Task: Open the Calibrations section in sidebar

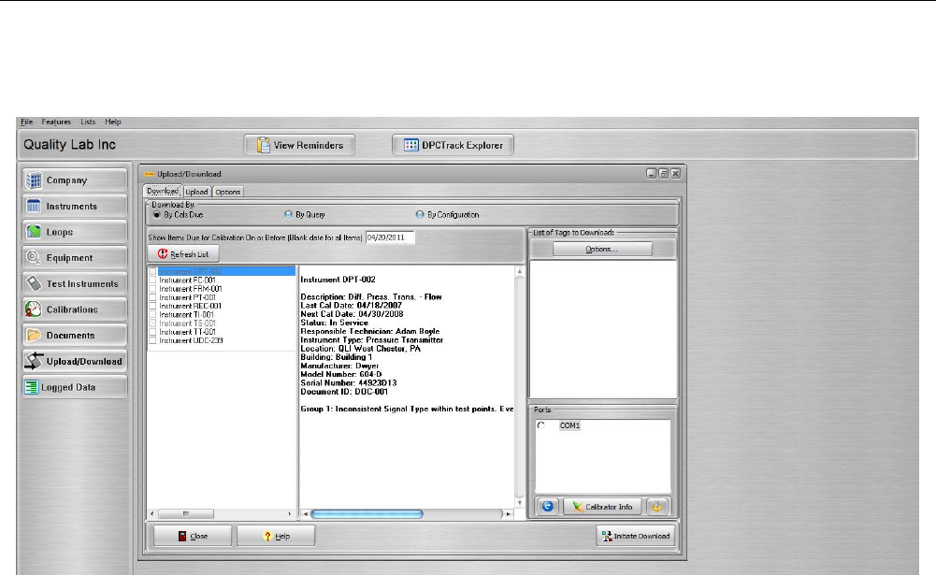Action: pyautogui.click(x=75, y=309)
